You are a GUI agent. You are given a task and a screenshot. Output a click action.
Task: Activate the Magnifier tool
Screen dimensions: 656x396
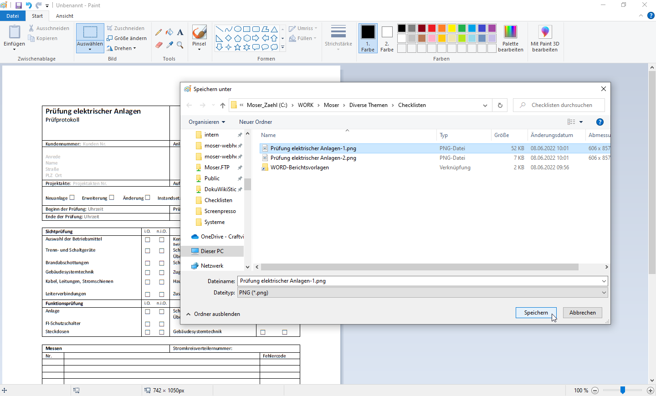pyautogui.click(x=180, y=45)
